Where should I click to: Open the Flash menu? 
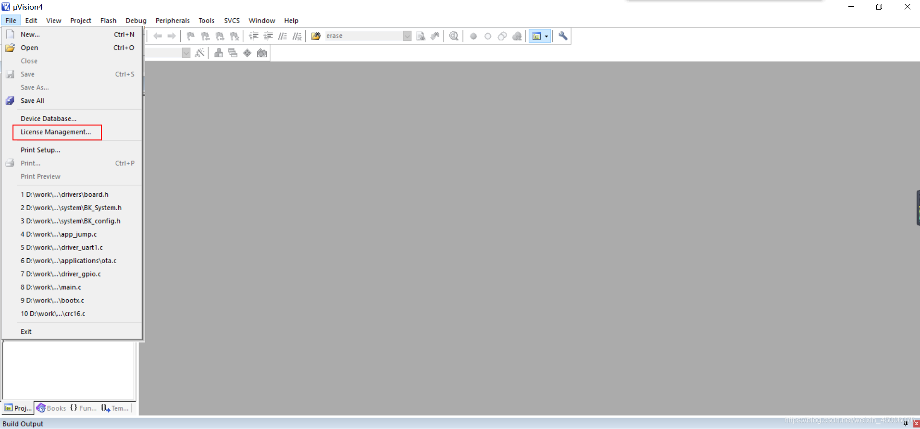[109, 21]
